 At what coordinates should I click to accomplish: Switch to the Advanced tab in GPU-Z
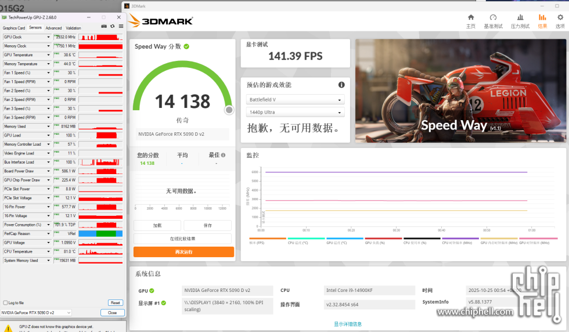(x=53, y=28)
